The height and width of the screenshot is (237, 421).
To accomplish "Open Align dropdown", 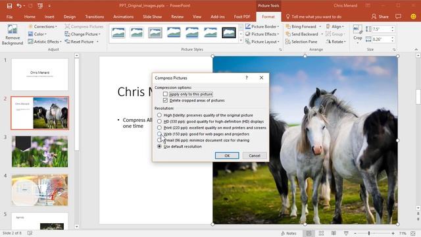I will point(335,26).
